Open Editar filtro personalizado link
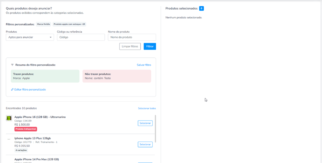This screenshot has width=322, height=163. pos(30,90)
